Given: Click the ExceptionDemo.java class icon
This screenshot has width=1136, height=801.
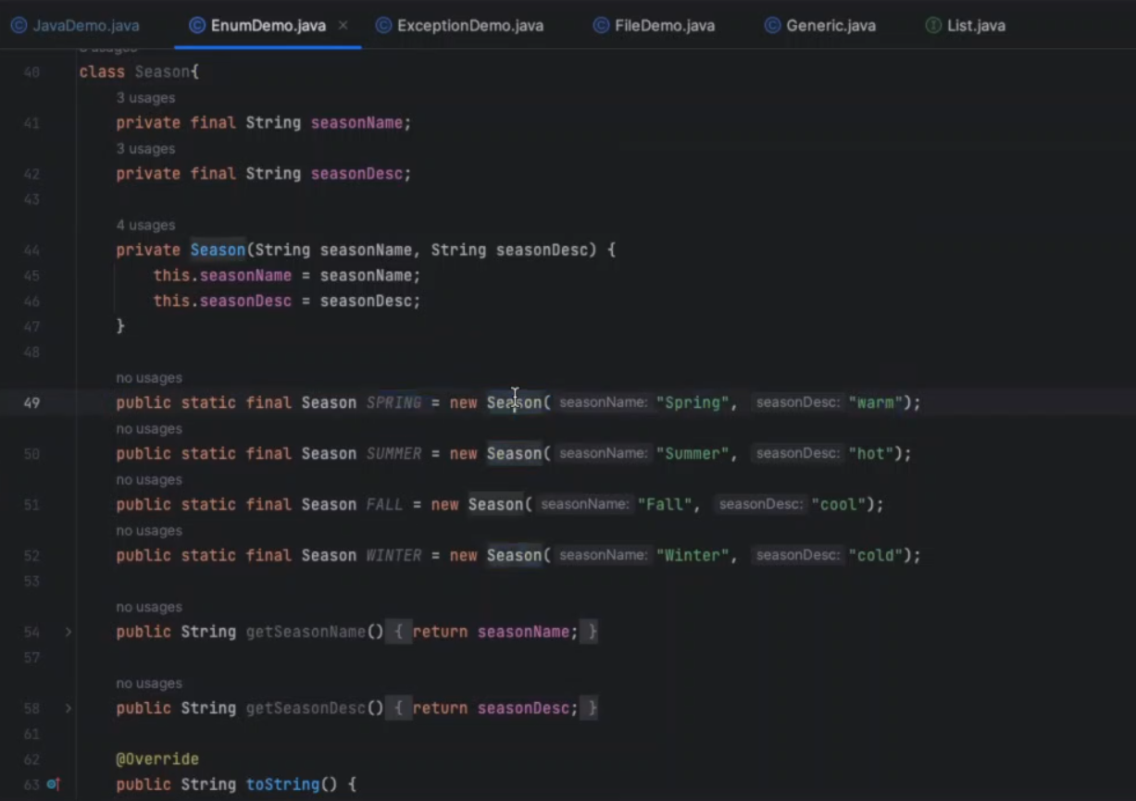Looking at the screenshot, I should point(383,25).
